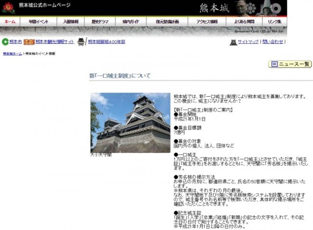
Task: Open the ホーム menu tab
Action: pyautogui.click(x=10, y=22)
